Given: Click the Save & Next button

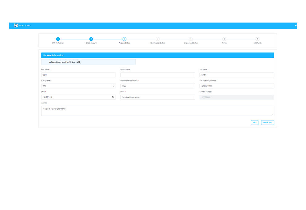Looking at the screenshot, I should click(267, 123).
